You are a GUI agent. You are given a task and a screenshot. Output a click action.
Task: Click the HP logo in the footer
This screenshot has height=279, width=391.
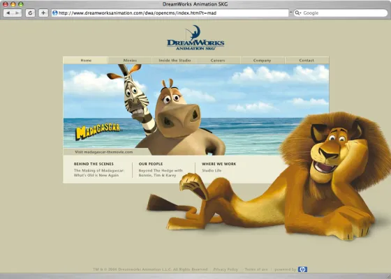click(x=302, y=269)
